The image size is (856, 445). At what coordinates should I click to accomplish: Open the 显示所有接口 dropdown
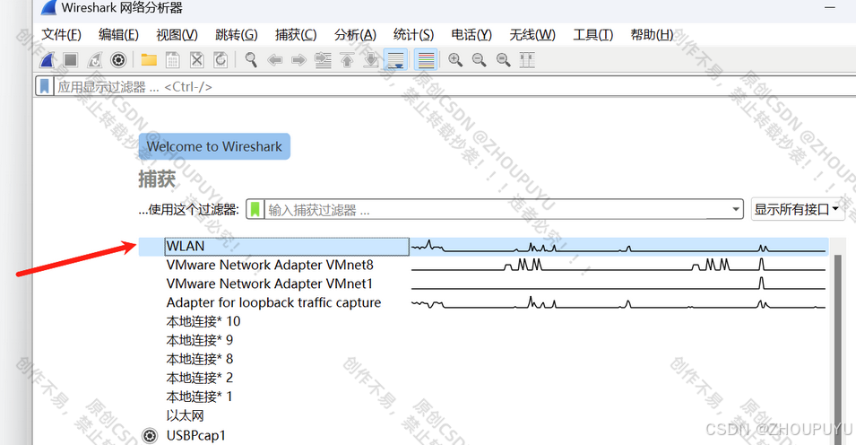point(798,209)
